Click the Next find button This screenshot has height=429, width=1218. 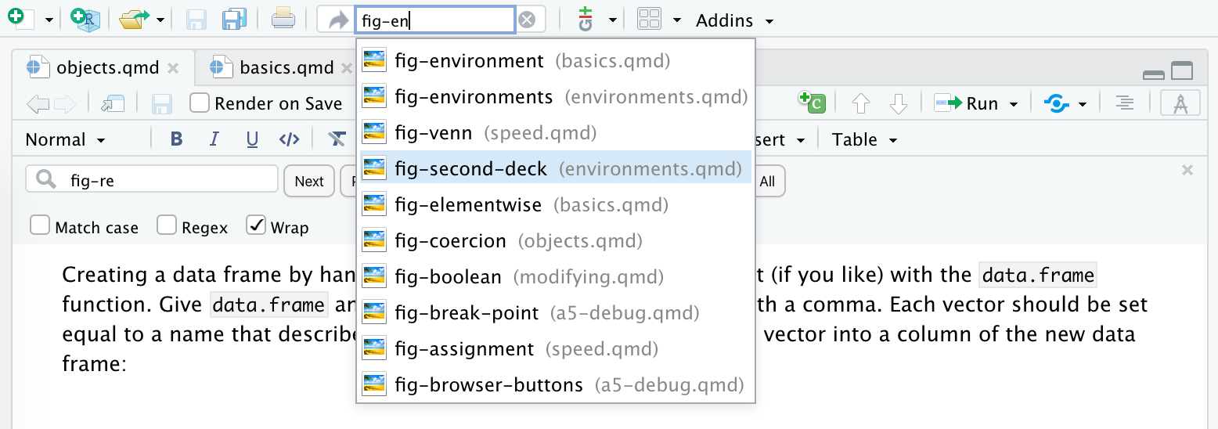(309, 181)
